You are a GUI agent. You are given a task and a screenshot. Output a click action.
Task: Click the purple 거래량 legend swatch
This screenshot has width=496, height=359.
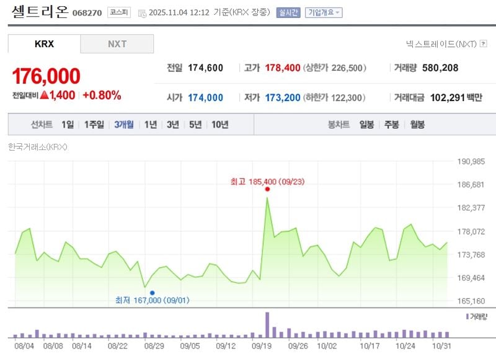[467, 316]
